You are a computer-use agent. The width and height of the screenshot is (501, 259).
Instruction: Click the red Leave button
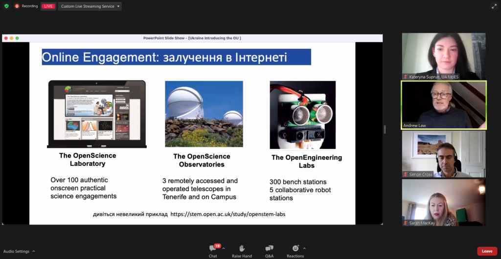(487, 251)
